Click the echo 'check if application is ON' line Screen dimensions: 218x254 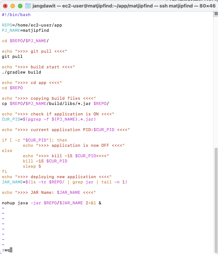(58, 114)
